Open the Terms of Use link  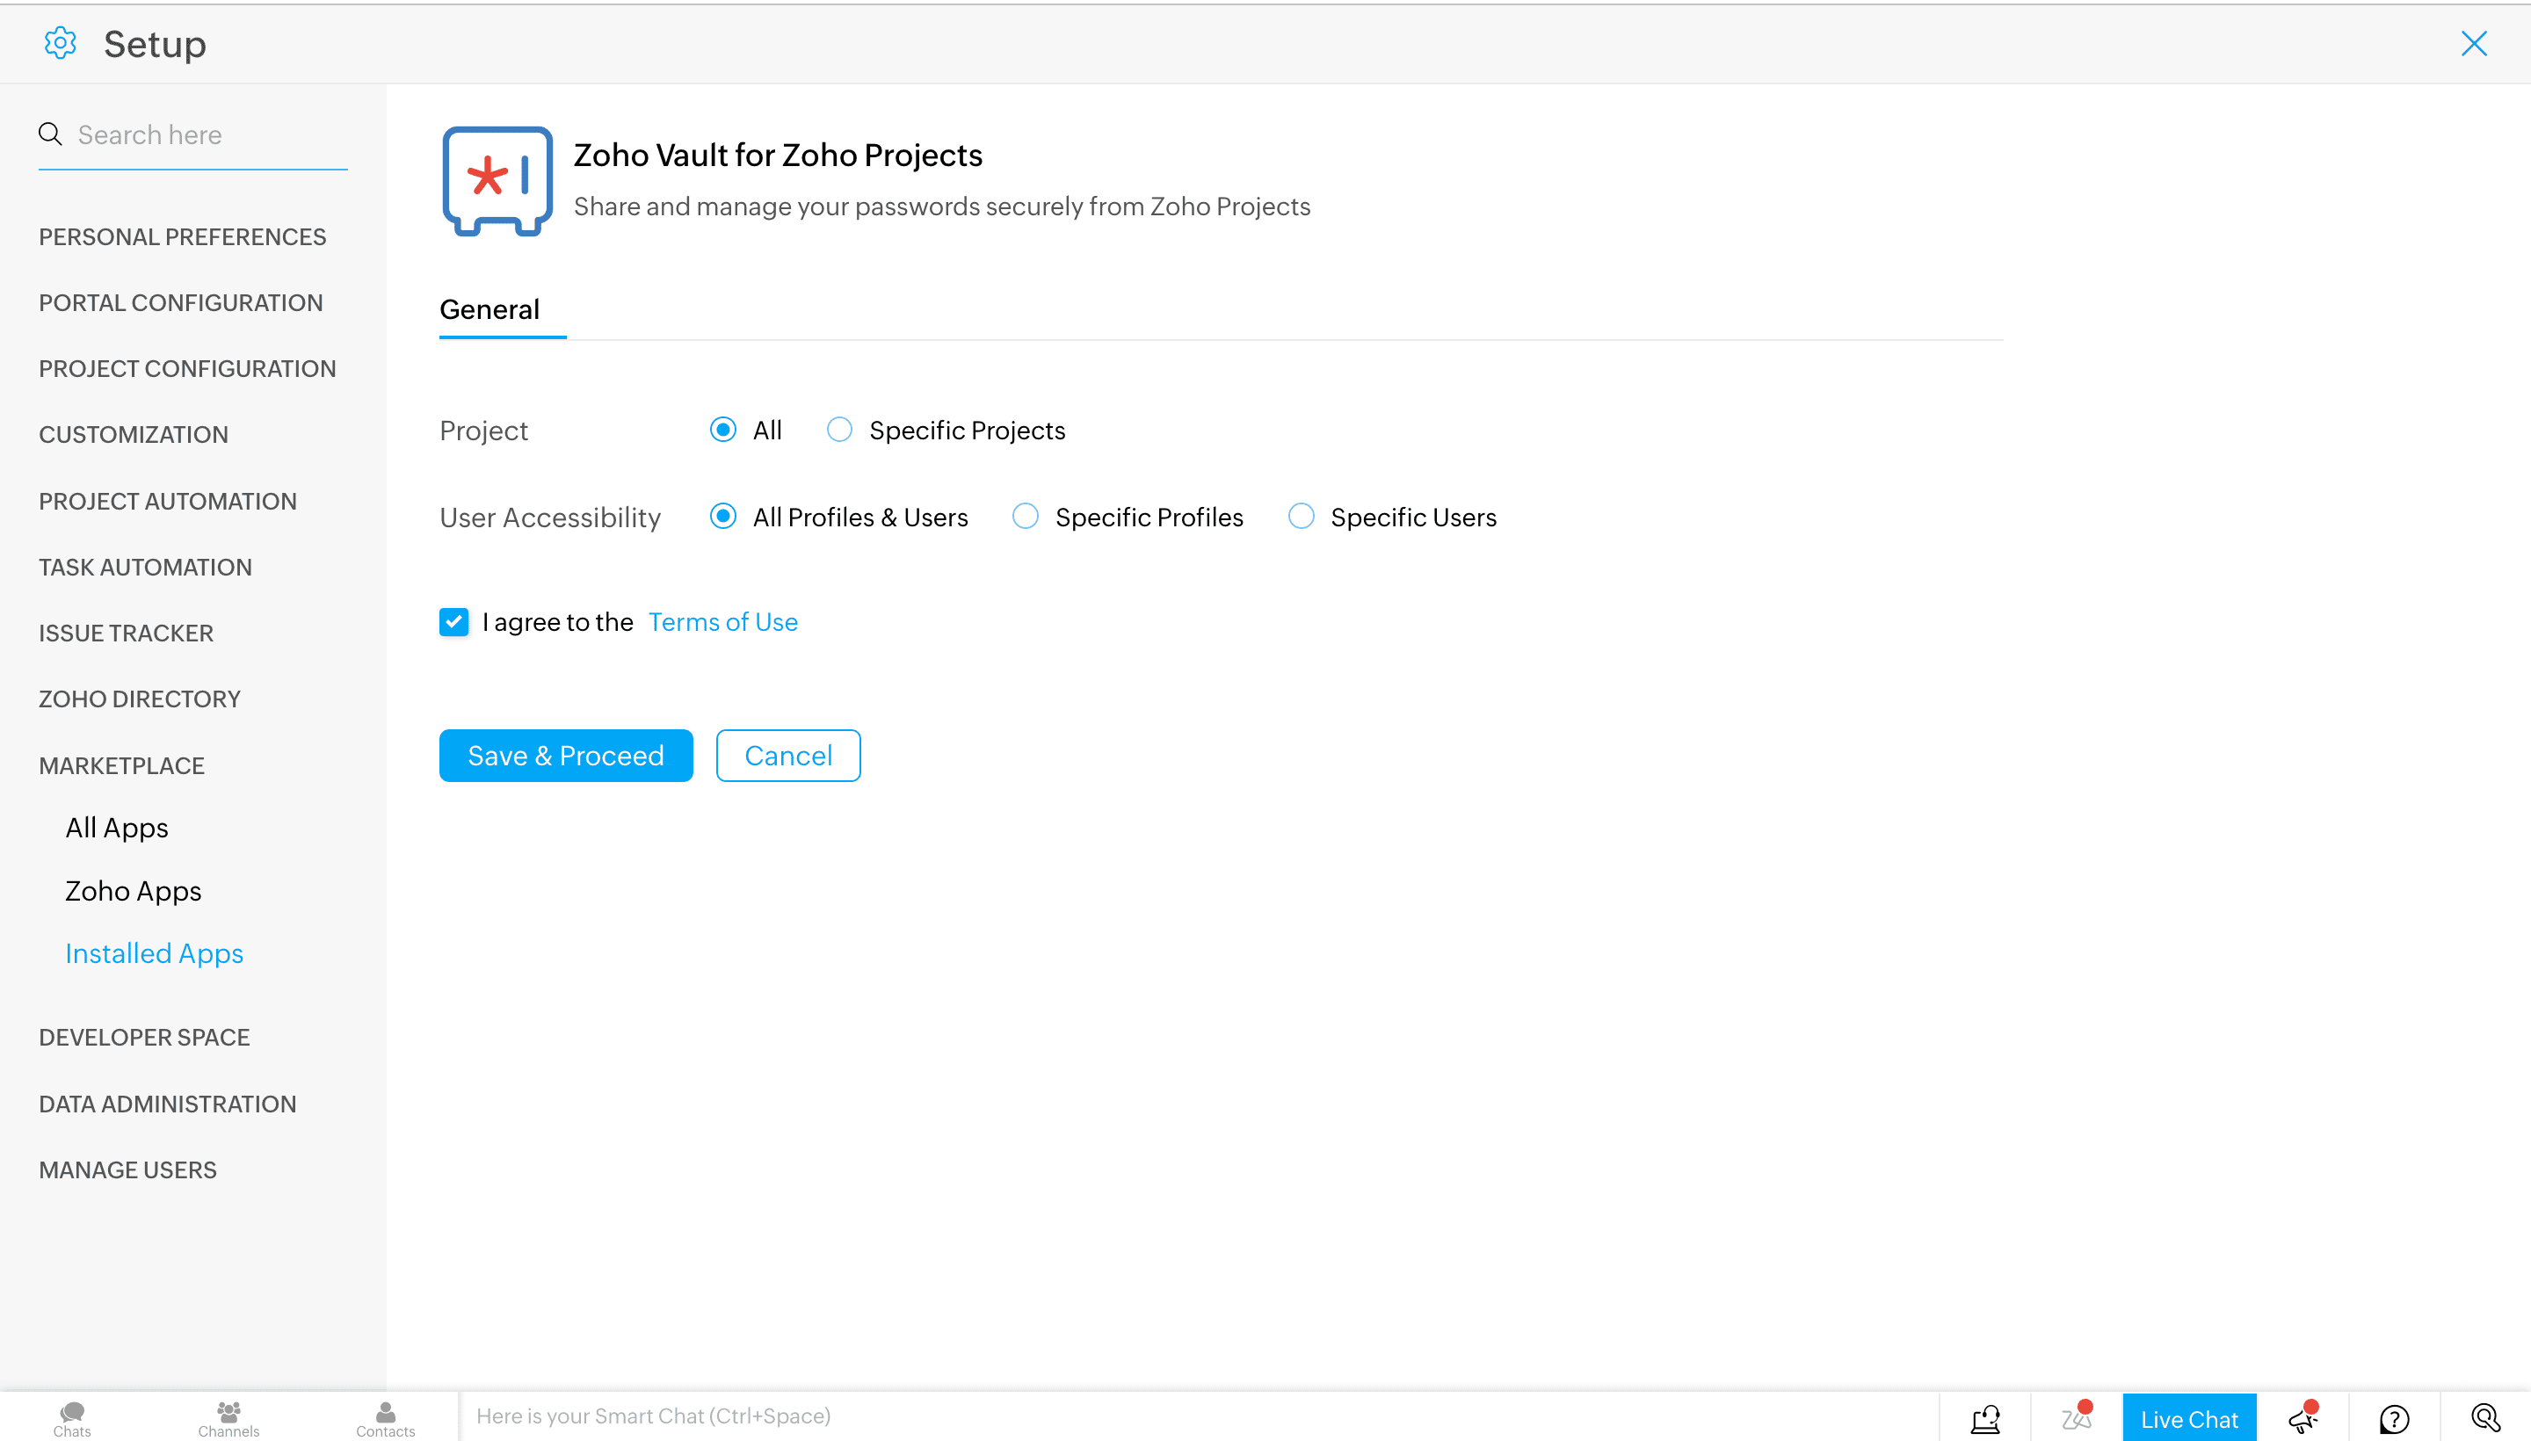click(x=722, y=621)
